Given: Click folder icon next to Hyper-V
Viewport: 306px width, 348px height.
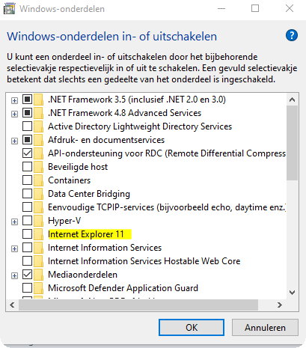Looking at the screenshot, I should coord(39,221).
